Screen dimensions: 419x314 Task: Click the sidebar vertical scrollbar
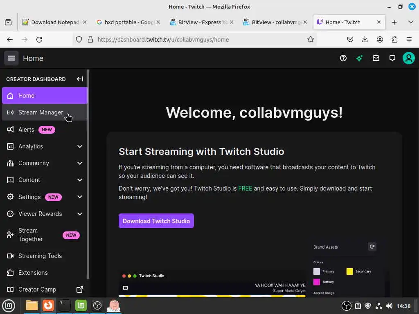(x=88, y=174)
